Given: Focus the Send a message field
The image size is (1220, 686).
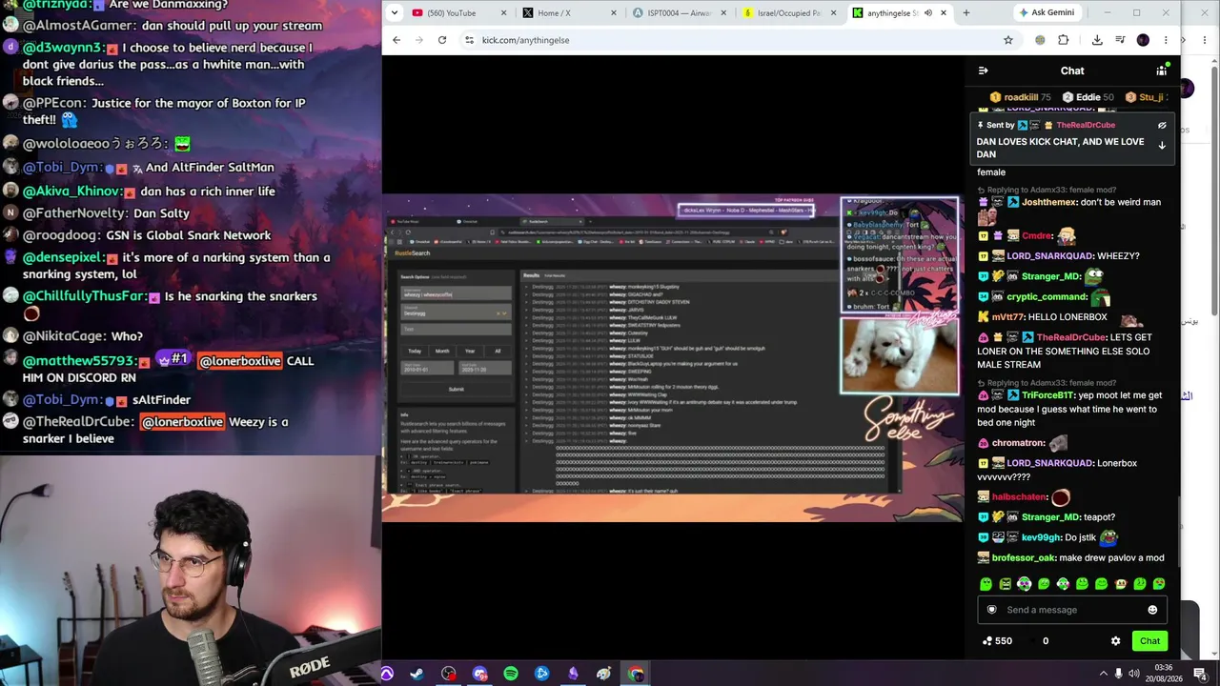Looking at the screenshot, I should (1072, 610).
